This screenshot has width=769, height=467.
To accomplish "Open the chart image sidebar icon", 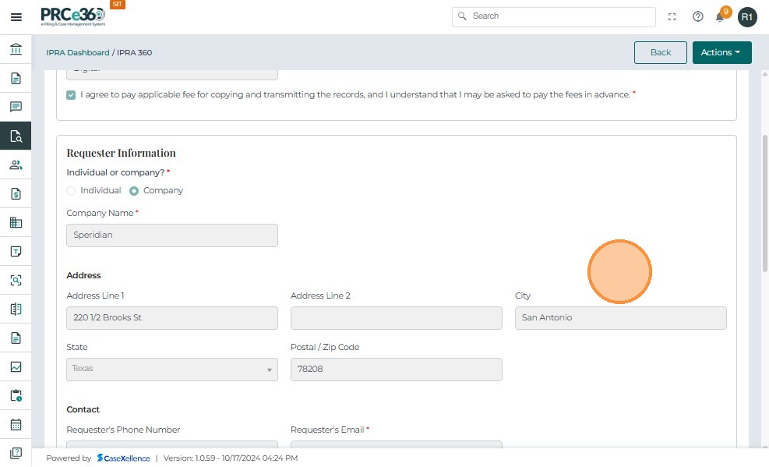I will pyautogui.click(x=16, y=367).
